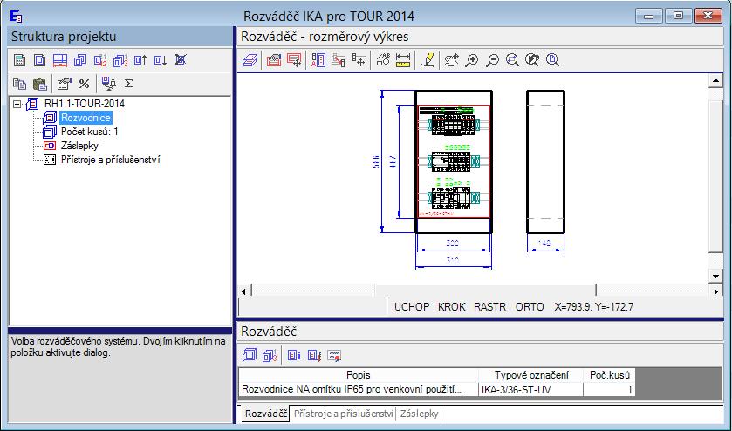The image size is (732, 431).
Task: Click the zoom previous magnifier icon
Action: coord(532,60)
